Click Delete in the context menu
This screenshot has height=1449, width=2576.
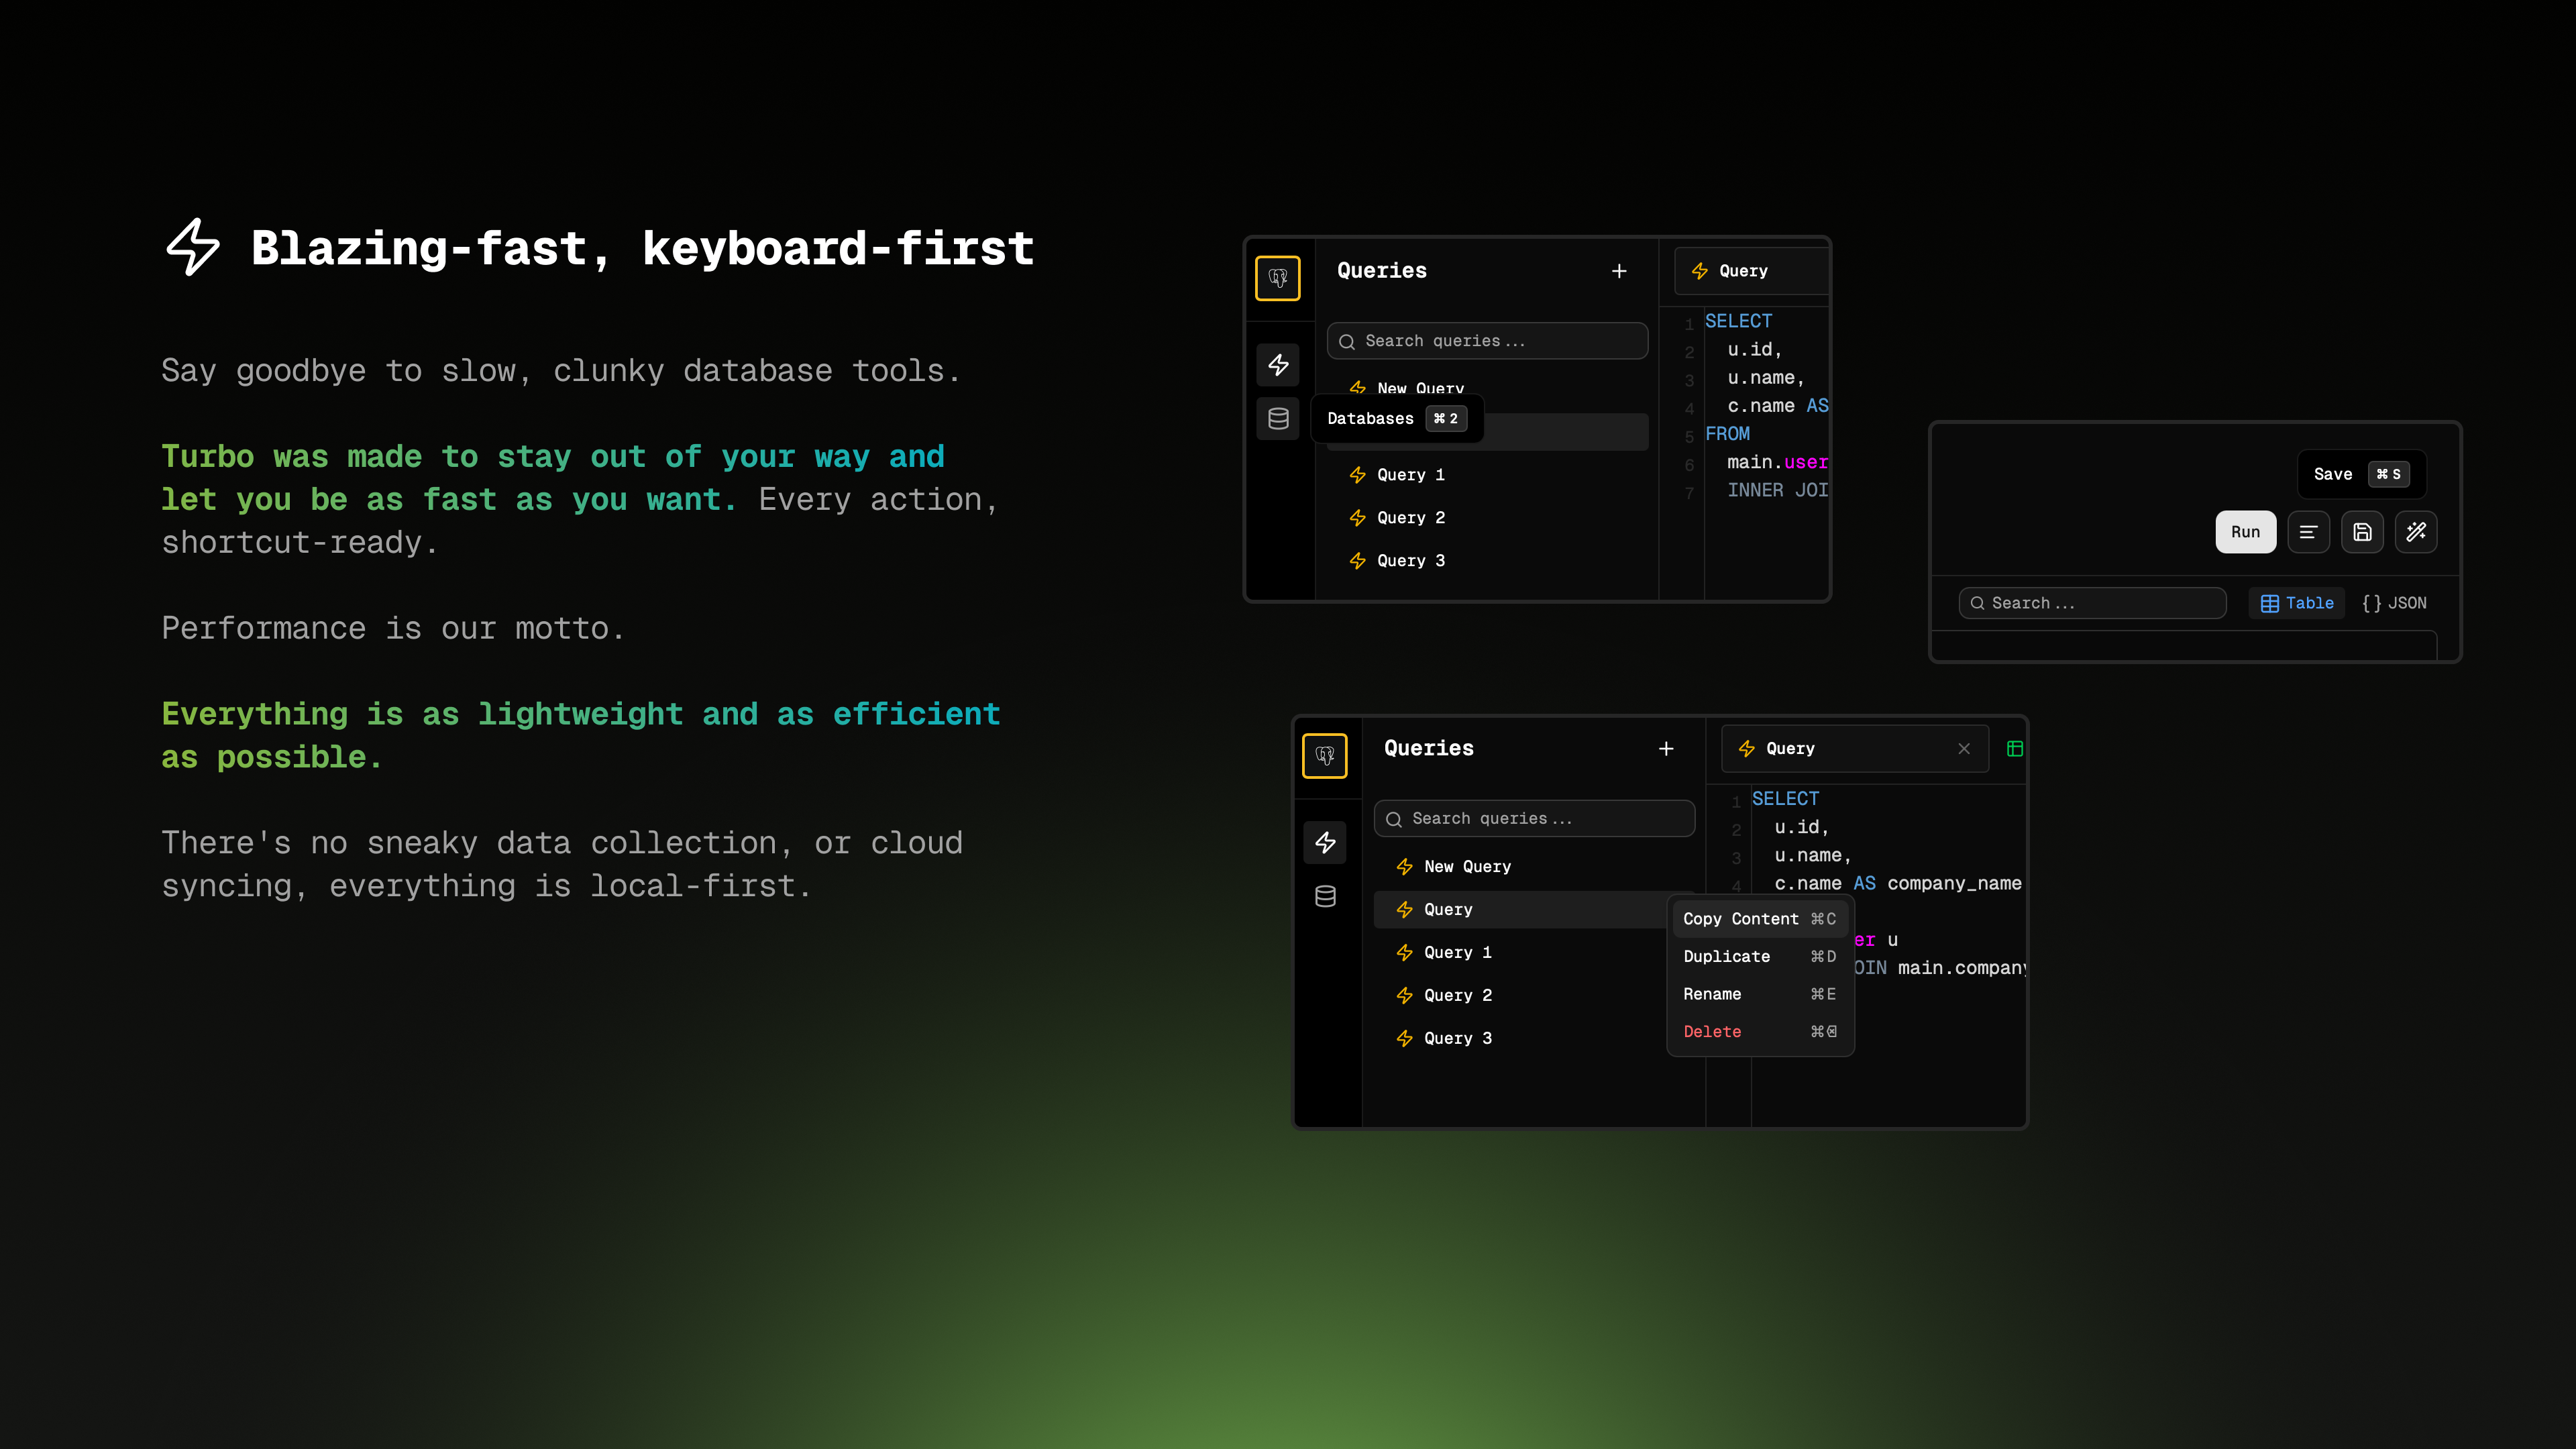(x=1712, y=1031)
